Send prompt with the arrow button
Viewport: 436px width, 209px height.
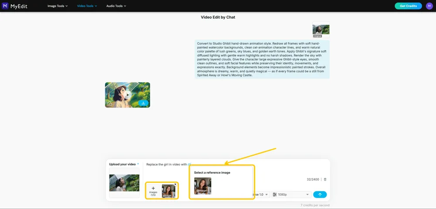click(x=320, y=195)
